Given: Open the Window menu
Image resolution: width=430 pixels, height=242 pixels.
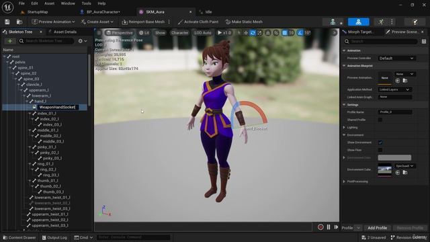Looking at the screenshot, I should (68, 3).
